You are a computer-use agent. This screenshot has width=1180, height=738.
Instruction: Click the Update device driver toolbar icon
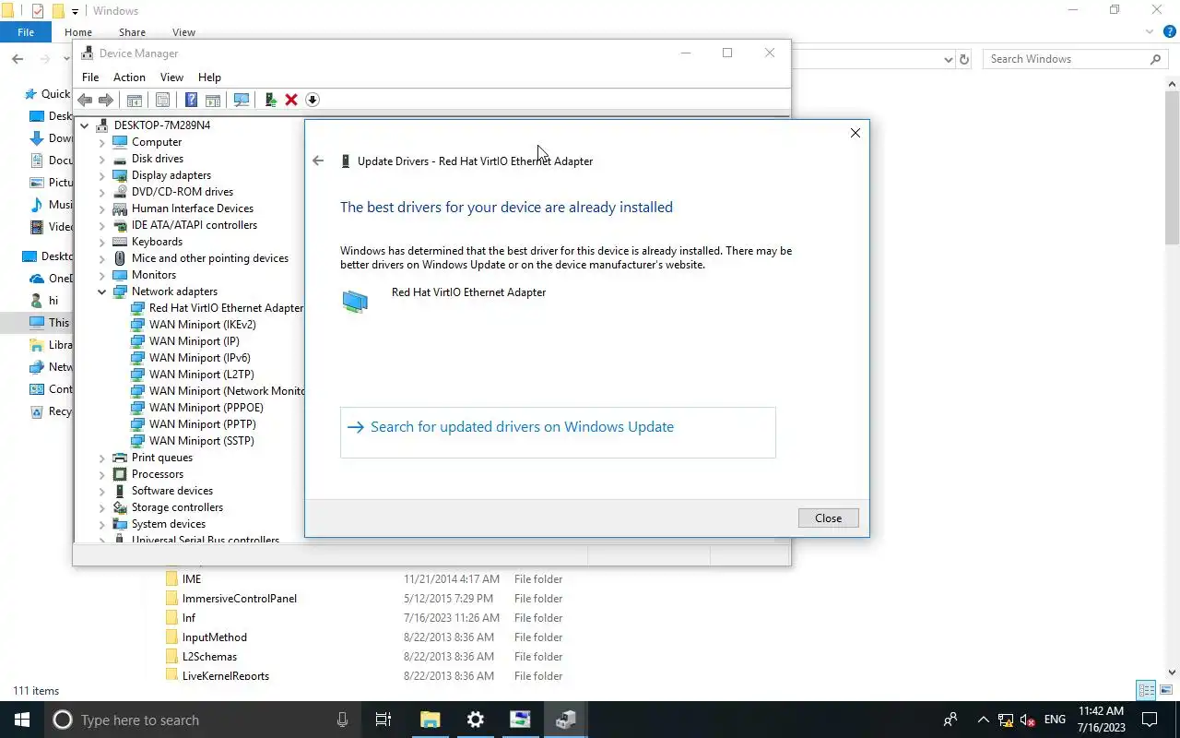[270, 100]
